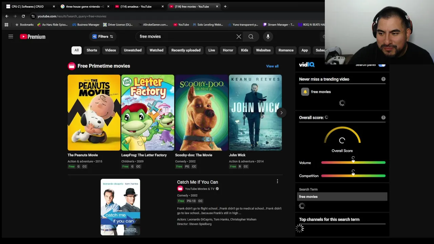Switch to the three house game browser tab

click(85, 6)
